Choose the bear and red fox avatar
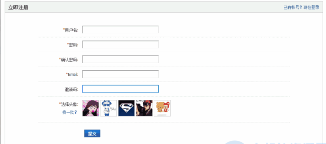This screenshot has width=326, height=144. [162, 108]
